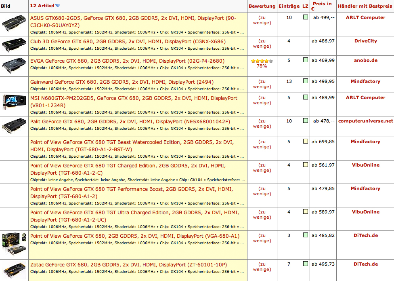
Task: Open the MSI N680GTX-PM2D2GD5 product link
Action: click(x=134, y=101)
